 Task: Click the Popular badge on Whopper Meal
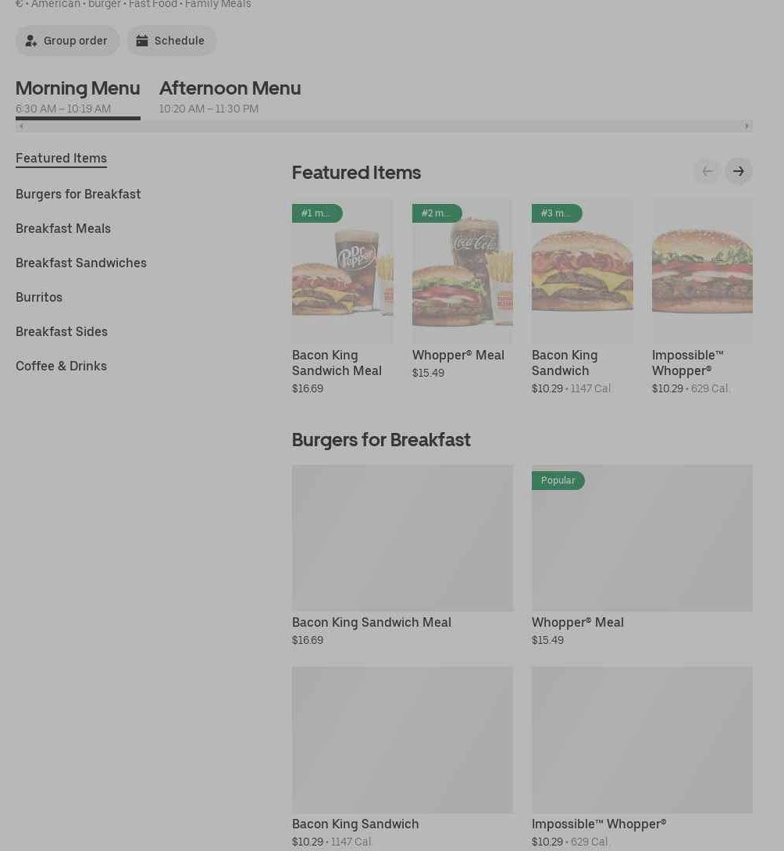pyautogui.click(x=558, y=481)
